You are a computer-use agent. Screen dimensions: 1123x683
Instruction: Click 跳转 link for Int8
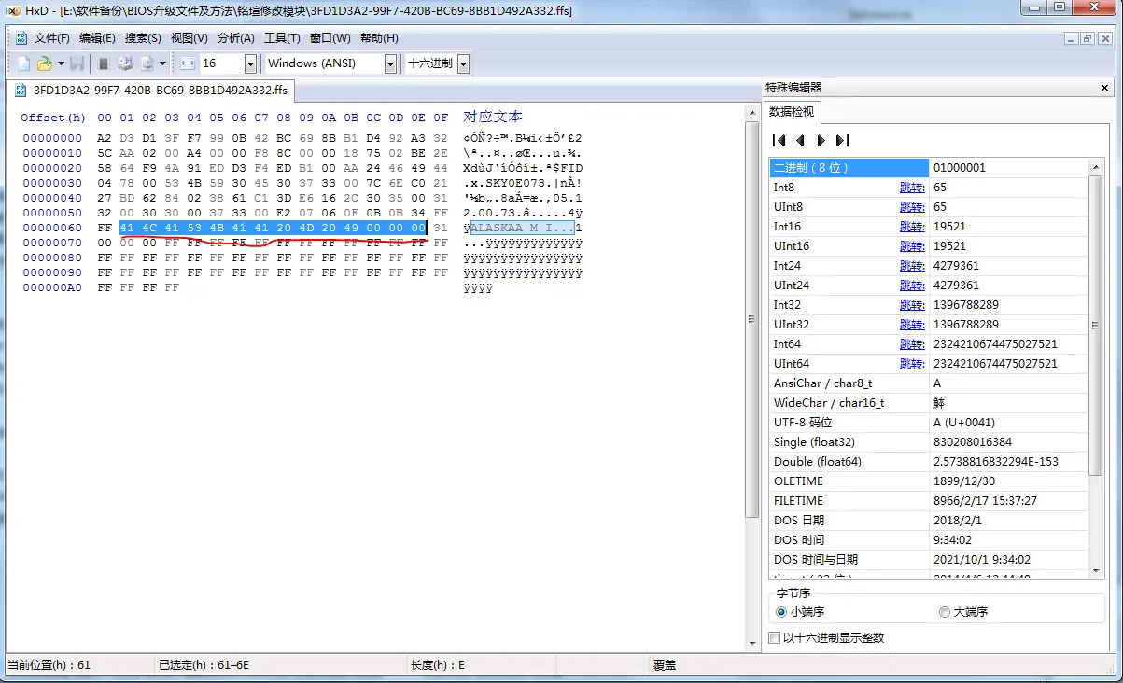tap(912, 188)
